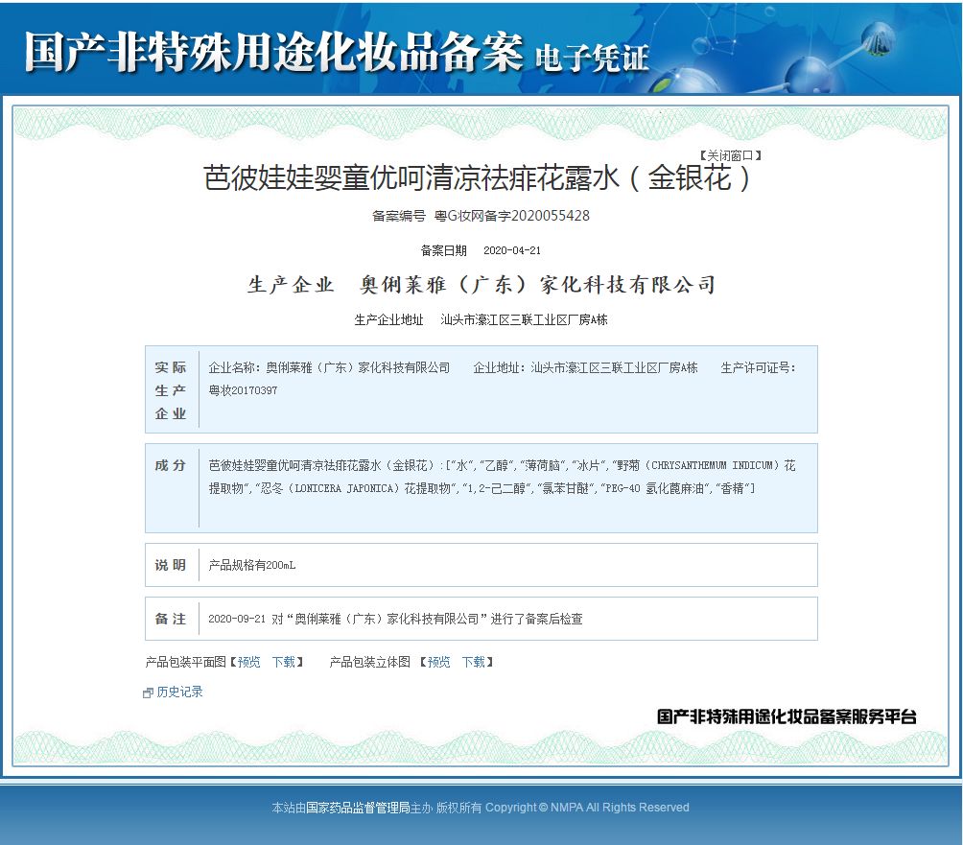Click ingredient 野菊（CHRYSANTHEMUM INDICUM）花

point(706,465)
